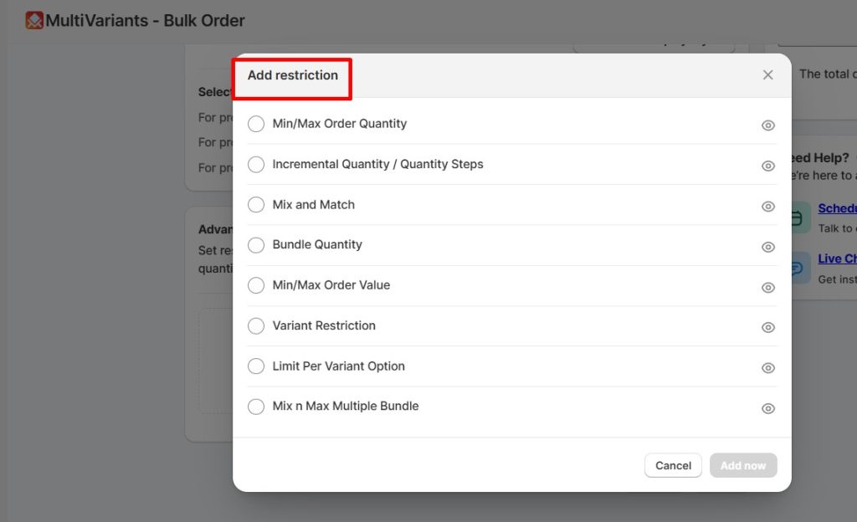View Mix and Match preview eye icon
The image size is (857, 522).
tap(767, 207)
